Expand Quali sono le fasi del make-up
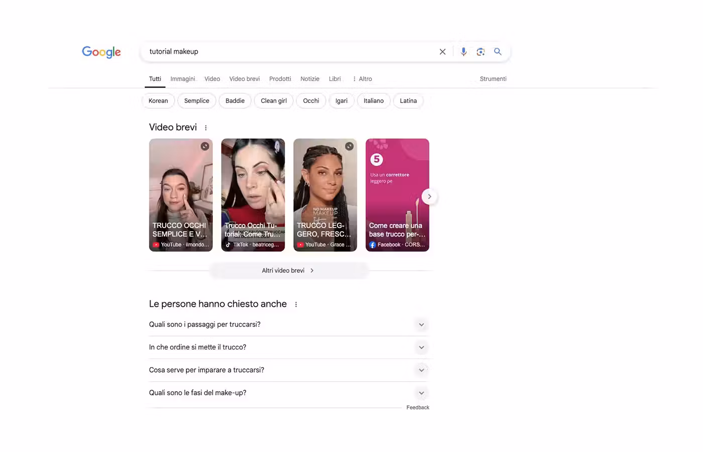The image size is (703, 452). coord(289,393)
